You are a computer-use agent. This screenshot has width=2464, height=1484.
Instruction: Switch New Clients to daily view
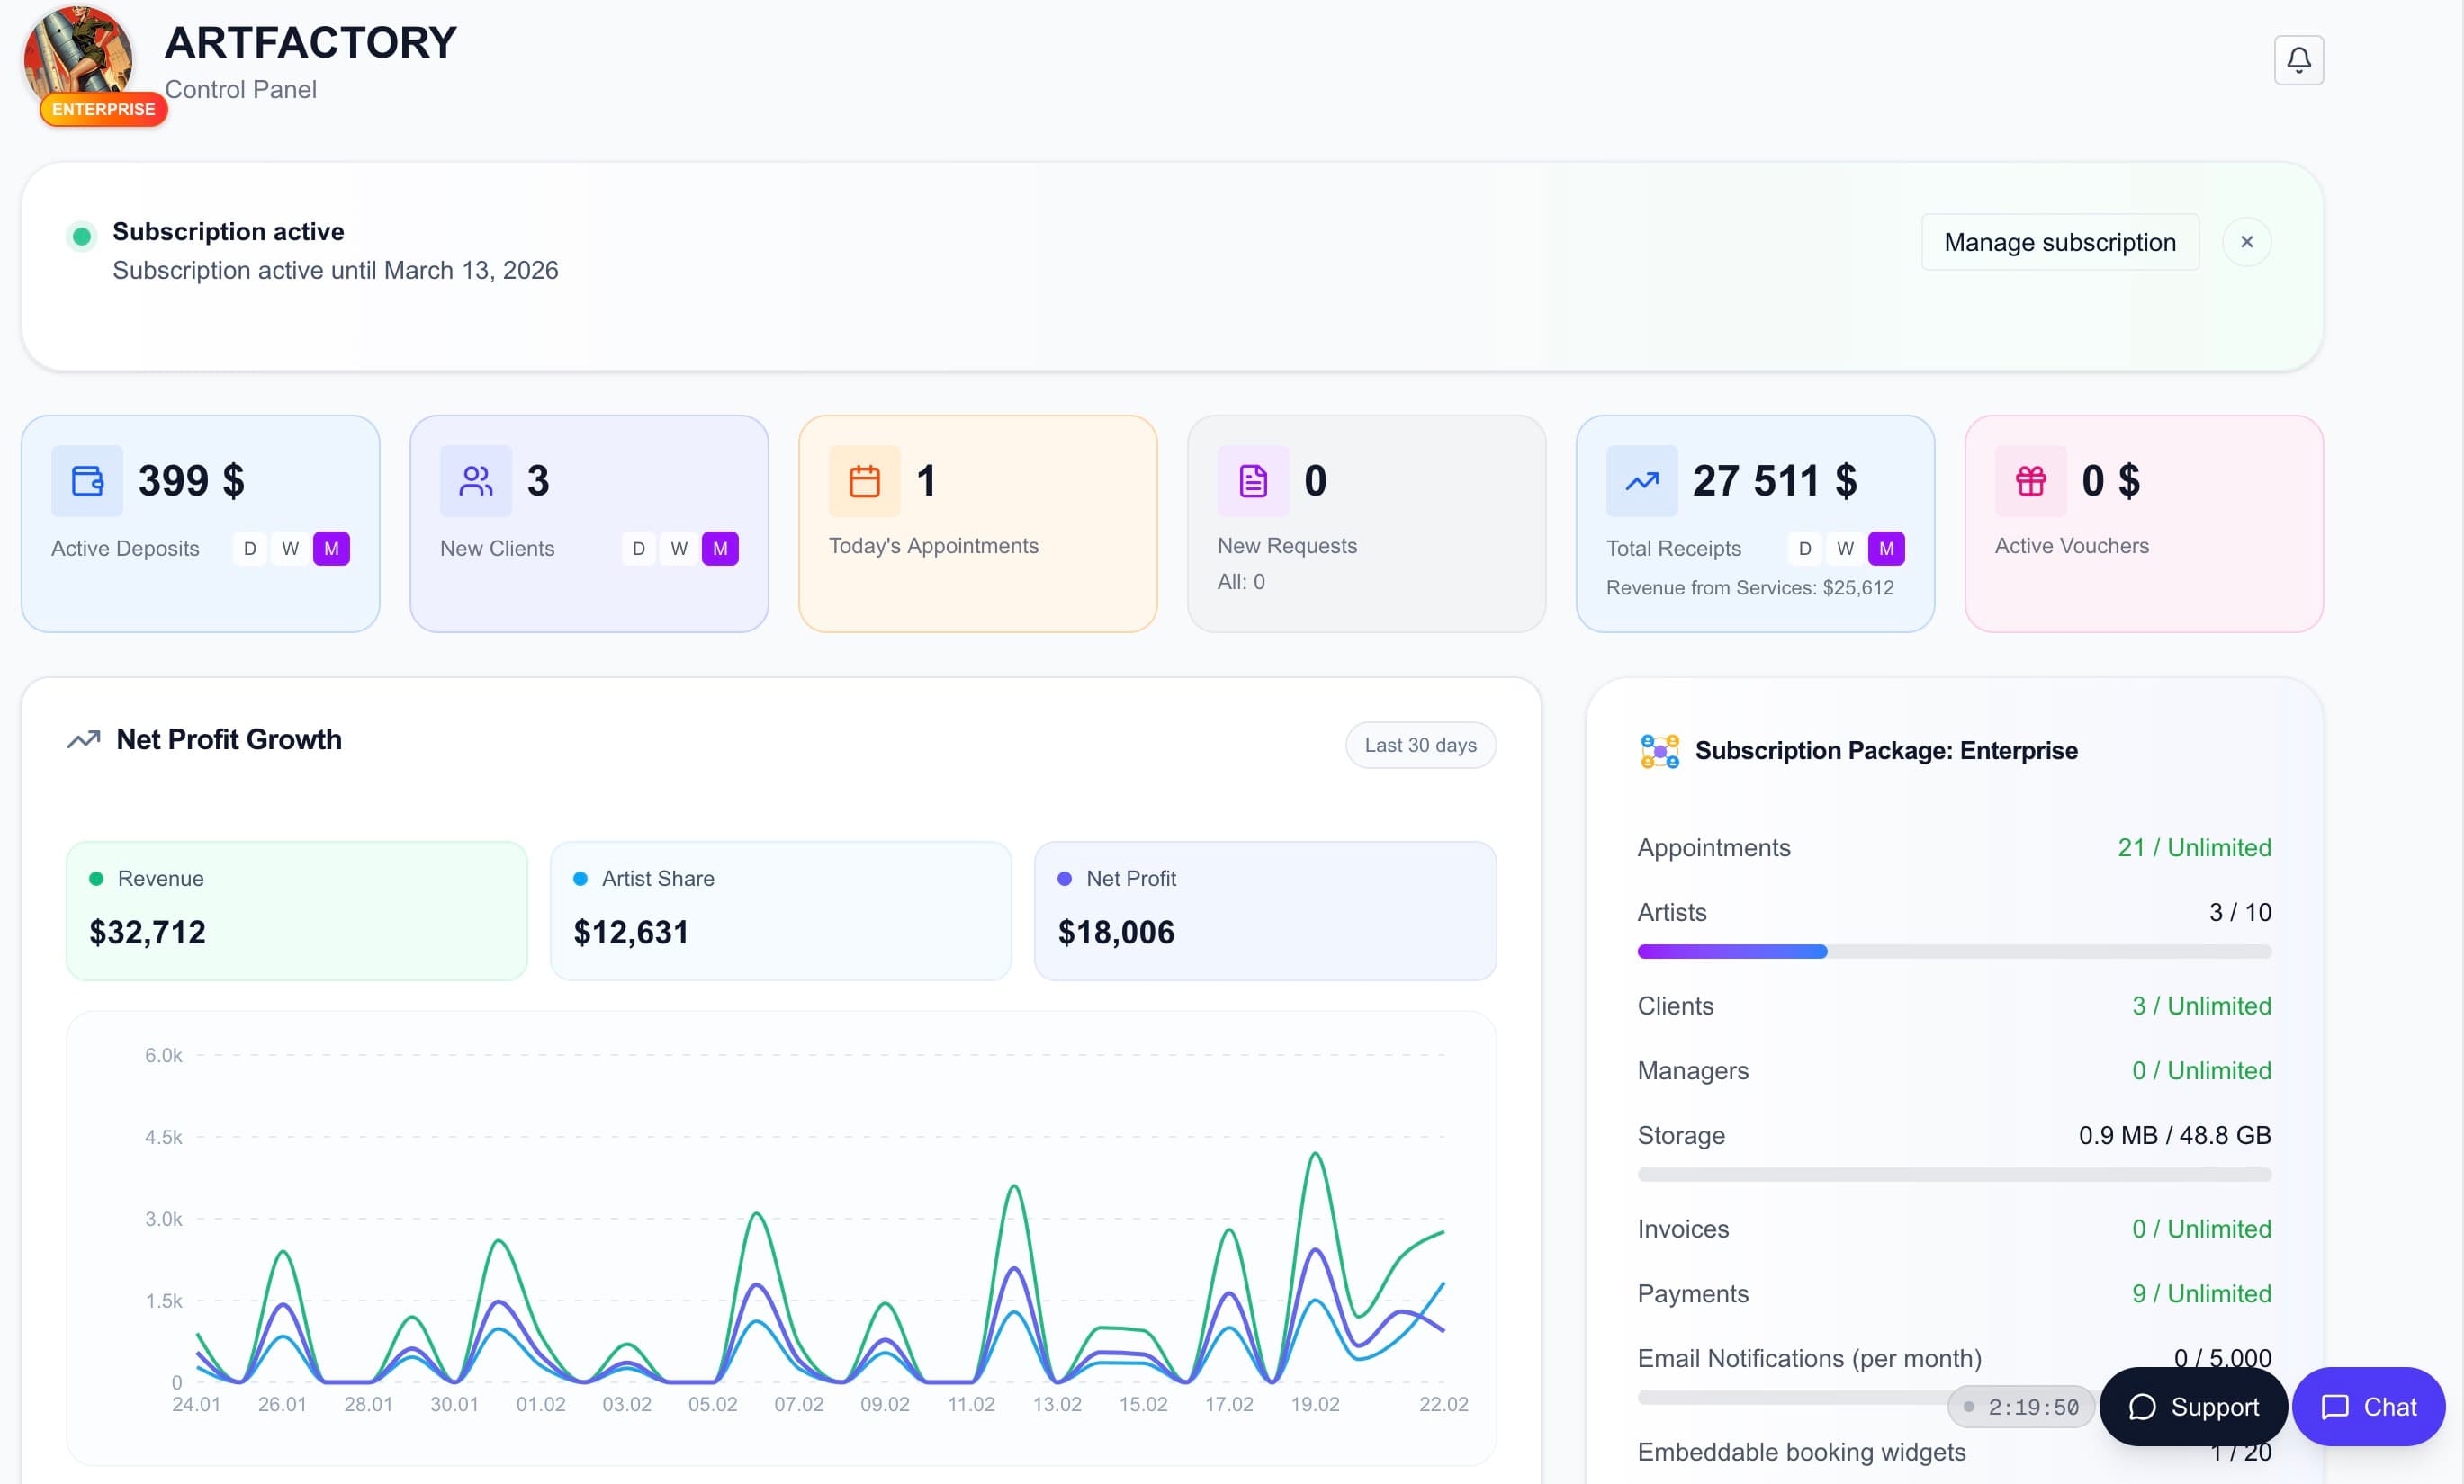coord(639,549)
